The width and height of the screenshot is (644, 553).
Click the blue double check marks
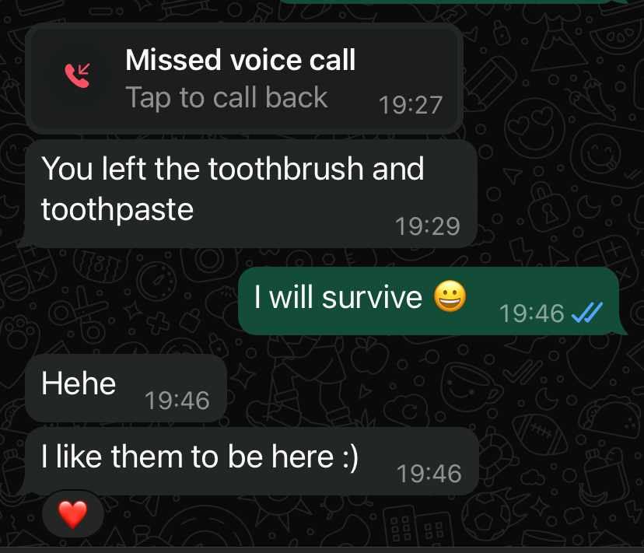587,313
